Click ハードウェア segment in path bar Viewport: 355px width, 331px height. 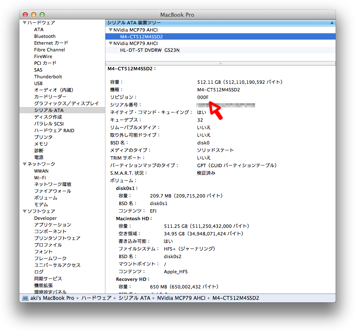[x=97, y=298]
